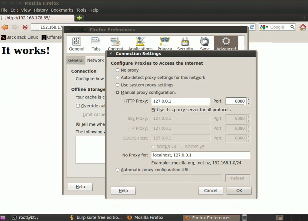The width and height of the screenshot is (308, 221).
Task: Open the Edit menu
Action: [x=14, y=10]
